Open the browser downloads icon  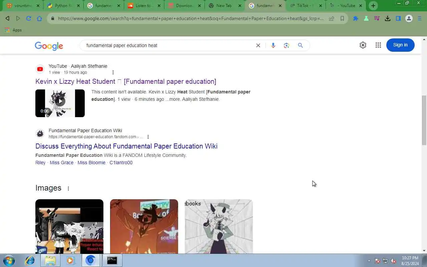[x=388, y=18]
